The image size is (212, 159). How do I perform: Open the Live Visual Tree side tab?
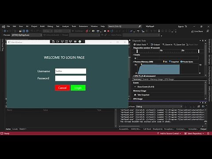3,45
